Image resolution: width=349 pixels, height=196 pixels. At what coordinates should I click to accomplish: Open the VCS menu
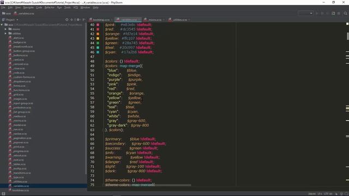coord(76,7)
